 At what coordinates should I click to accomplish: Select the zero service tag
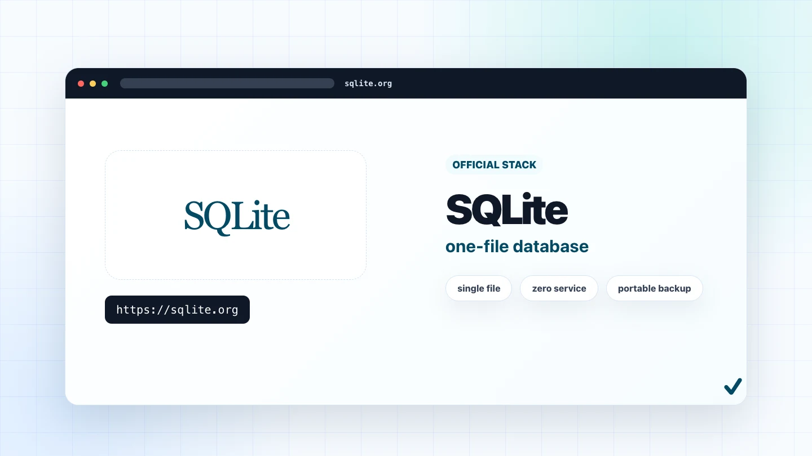click(x=559, y=288)
